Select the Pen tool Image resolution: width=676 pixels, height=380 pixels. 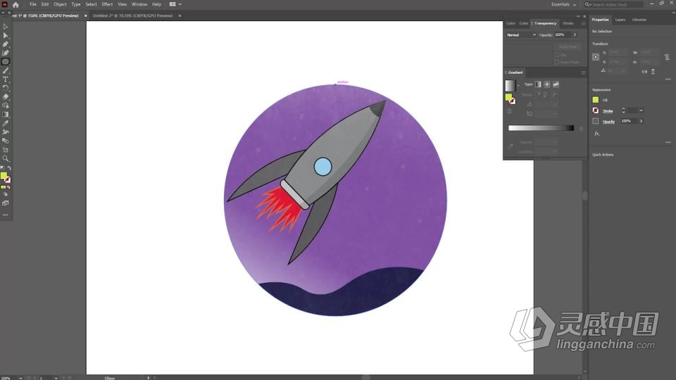pyautogui.click(x=6, y=44)
